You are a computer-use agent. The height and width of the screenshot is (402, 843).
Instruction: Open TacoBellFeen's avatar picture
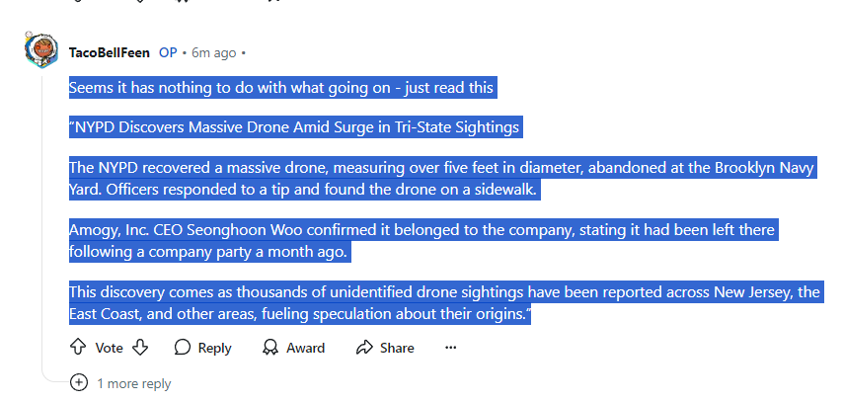[x=42, y=50]
